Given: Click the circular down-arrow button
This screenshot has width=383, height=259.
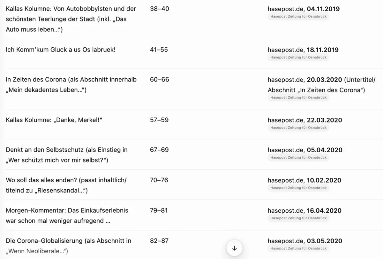Looking at the screenshot, I should 235,248.
